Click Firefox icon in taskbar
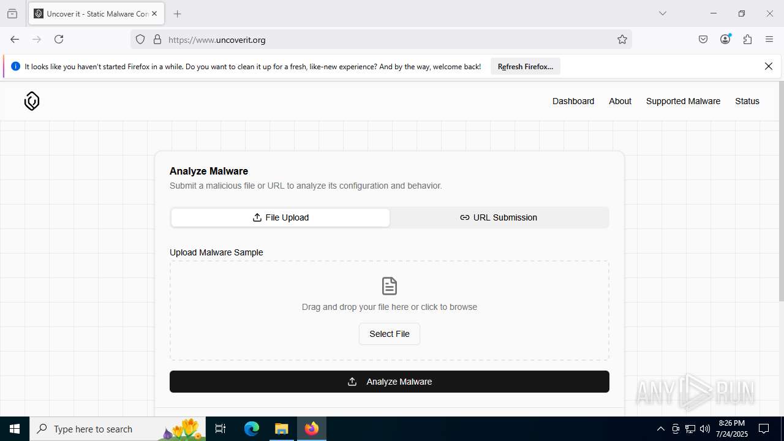This screenshot has width=784, height=441. tap(312, 429)
